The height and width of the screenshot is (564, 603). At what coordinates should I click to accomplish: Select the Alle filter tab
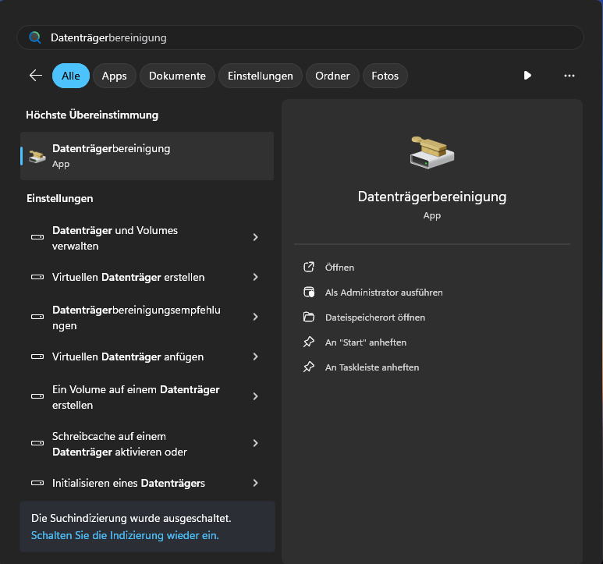click(x=71, y=76)
